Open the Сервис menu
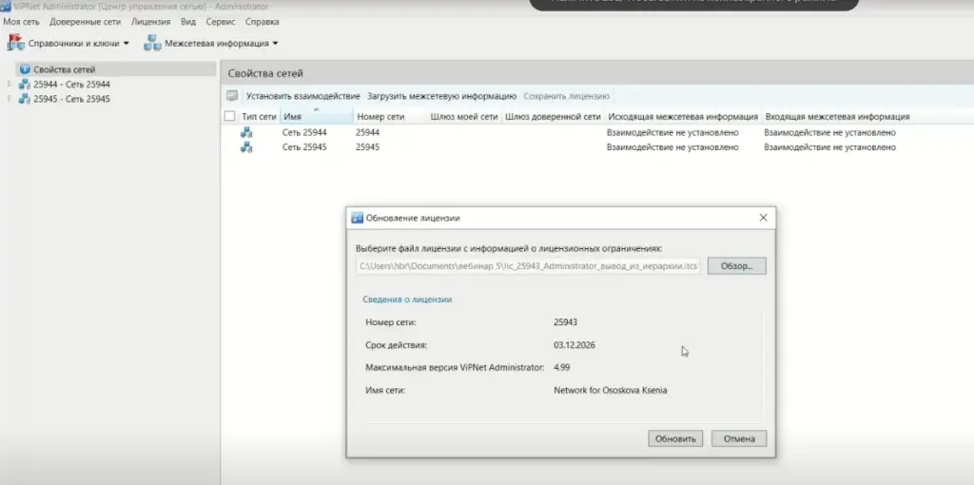The height and width of the screenshot is (485, 974). point(221,22)
